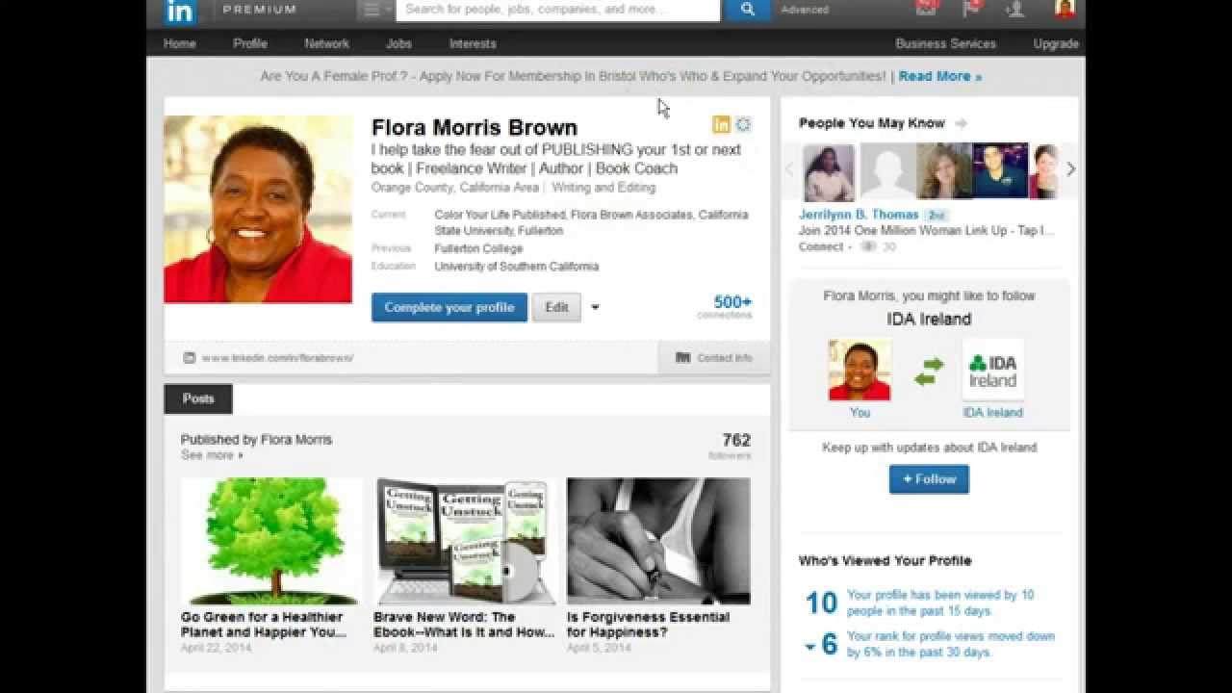Image resolution: width=1232 pixels, height=693 pixels.
Task: Open Is Forgiveness Essential post title
Action: point(649,625)
